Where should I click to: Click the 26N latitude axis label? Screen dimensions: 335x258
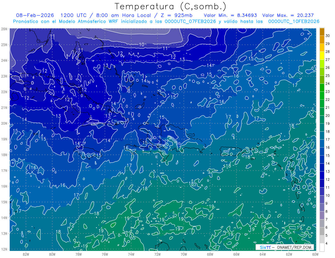coord(4,29)
